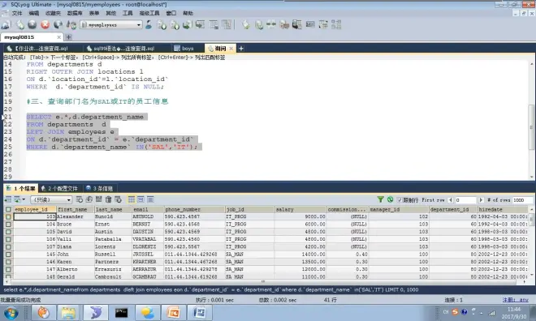The width and height of the screenshot is (536, 321).
Task: Expand the copy/export options arrow in result toolbar
Action: click(x=24, y=199)
